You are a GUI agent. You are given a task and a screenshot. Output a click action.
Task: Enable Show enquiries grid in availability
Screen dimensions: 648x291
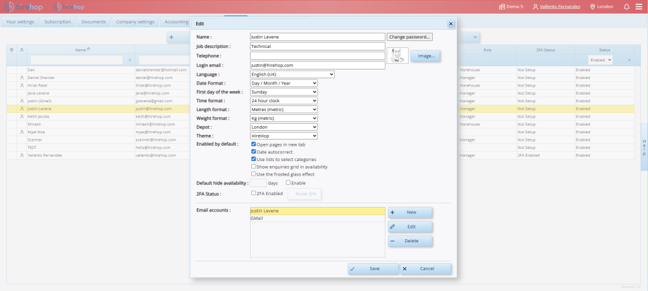(254, 167)
